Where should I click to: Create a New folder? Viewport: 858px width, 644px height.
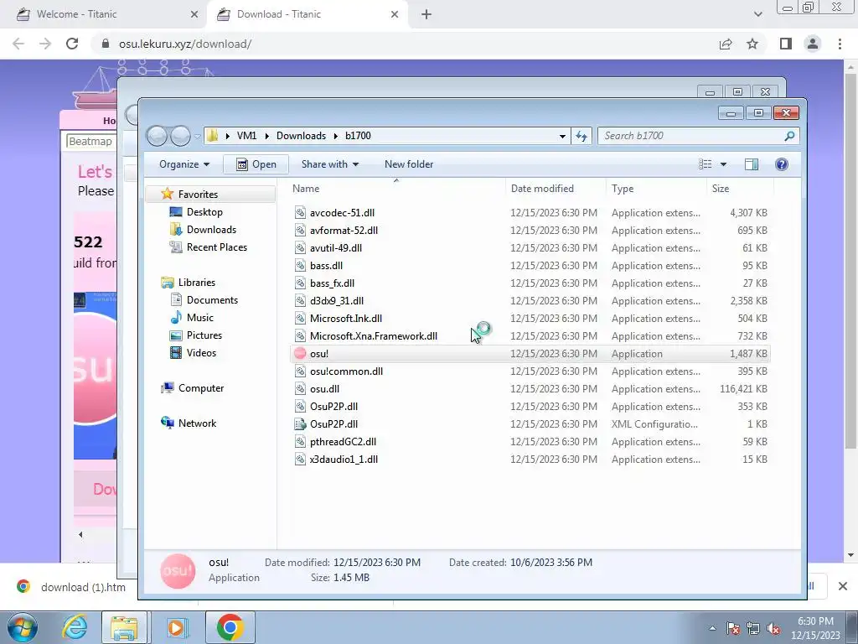tap(409, 164)
